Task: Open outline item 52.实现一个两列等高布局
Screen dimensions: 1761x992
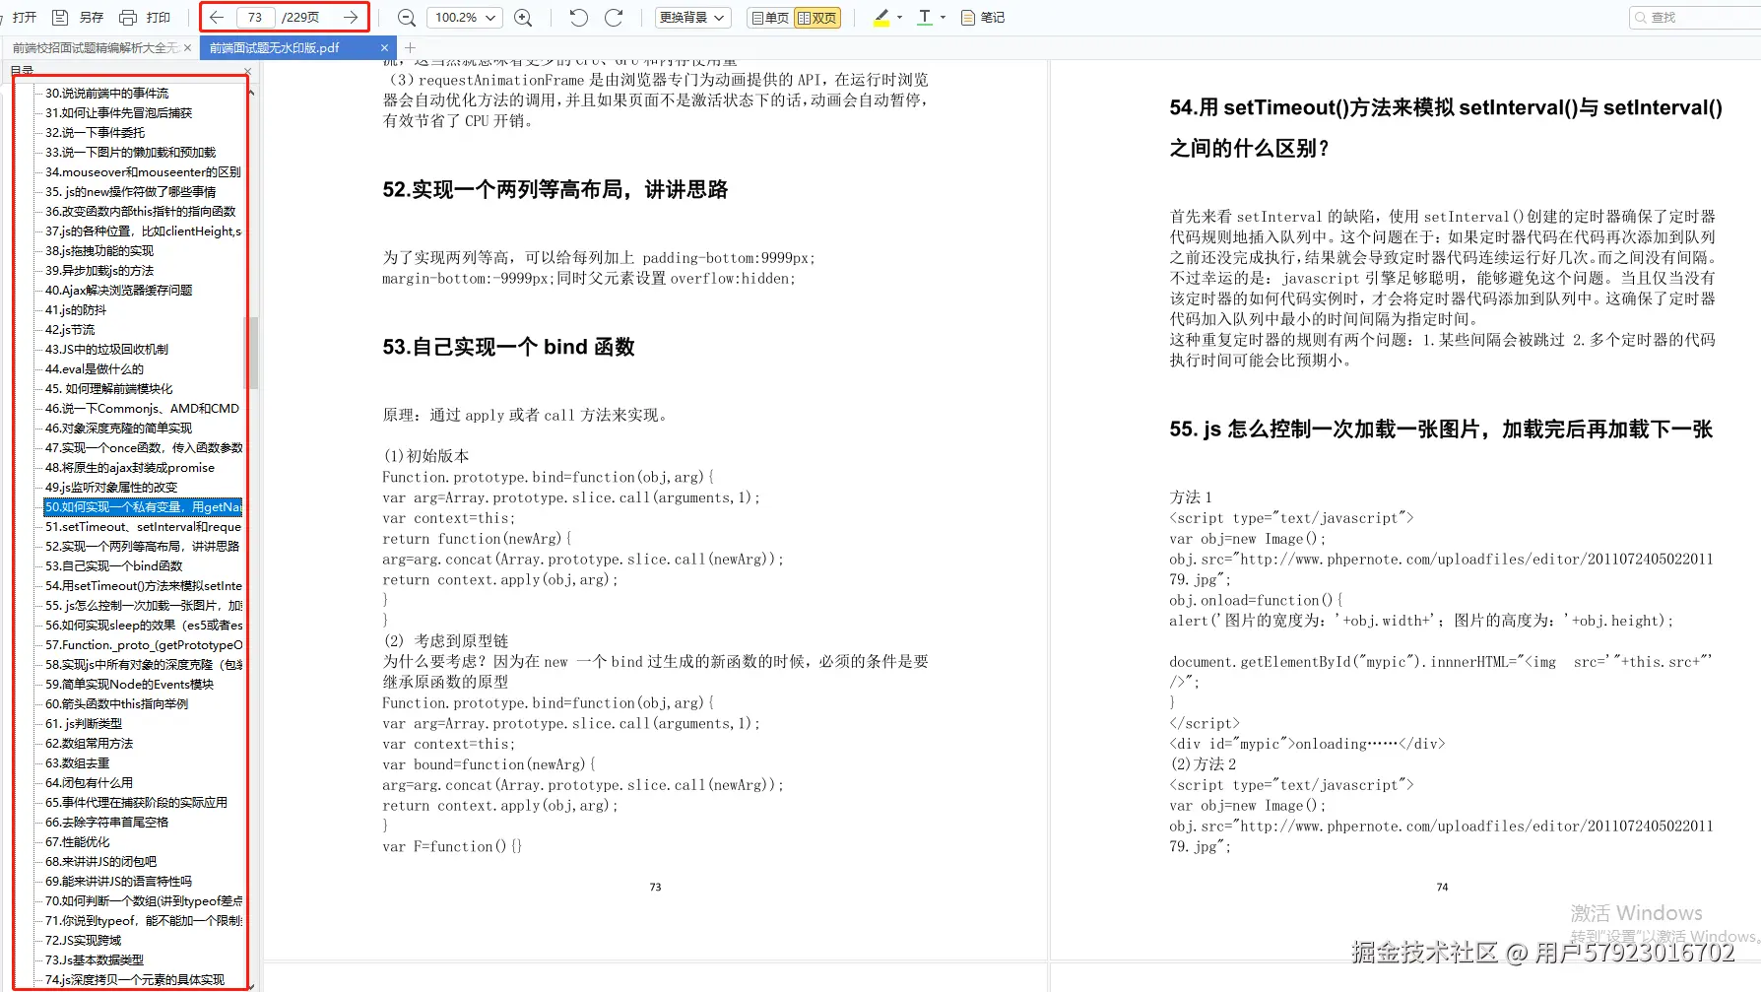Action: 142,547
